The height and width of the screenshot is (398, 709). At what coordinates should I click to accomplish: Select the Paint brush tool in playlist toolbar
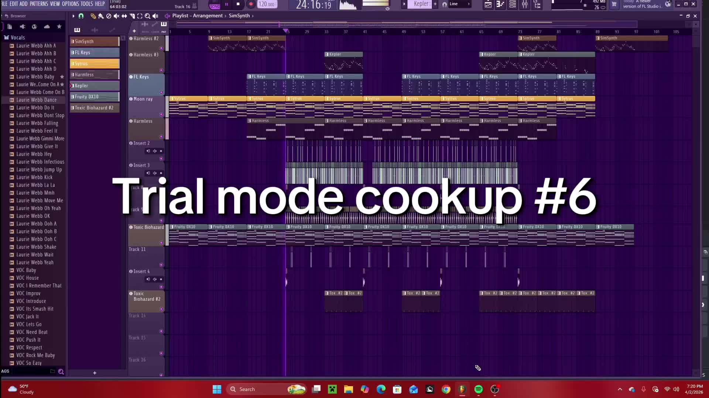click(101, 16)
